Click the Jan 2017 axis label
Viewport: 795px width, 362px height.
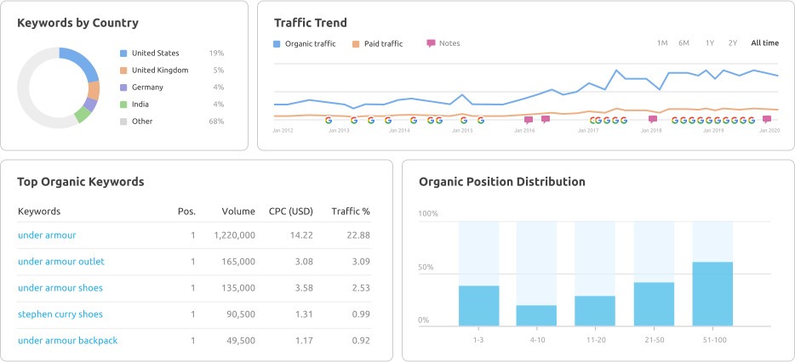point(588,131)
